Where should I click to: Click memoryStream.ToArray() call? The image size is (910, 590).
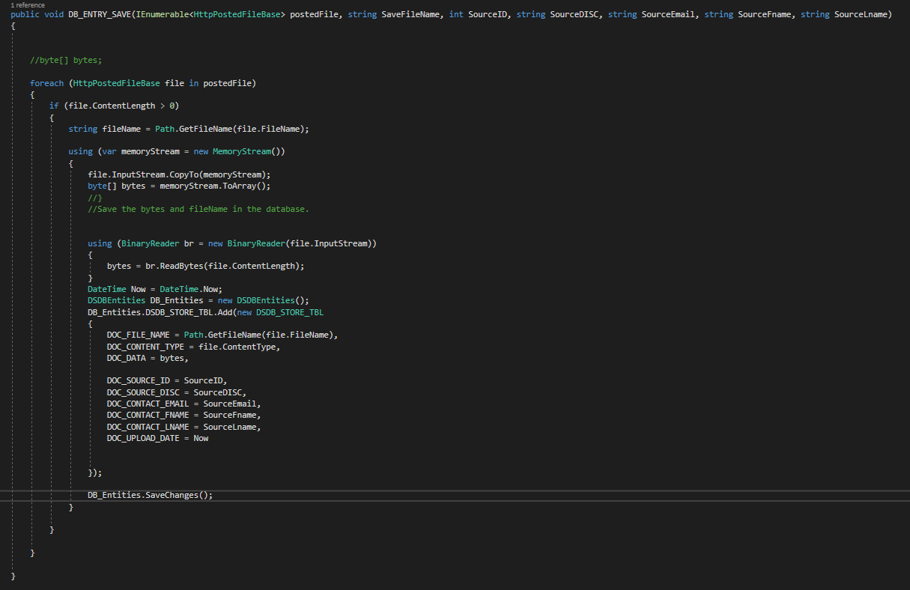point(213,186)
